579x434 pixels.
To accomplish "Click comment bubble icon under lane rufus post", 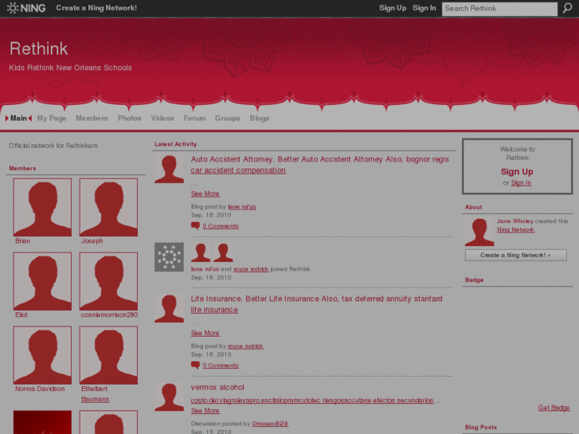I will click(195, 225).
